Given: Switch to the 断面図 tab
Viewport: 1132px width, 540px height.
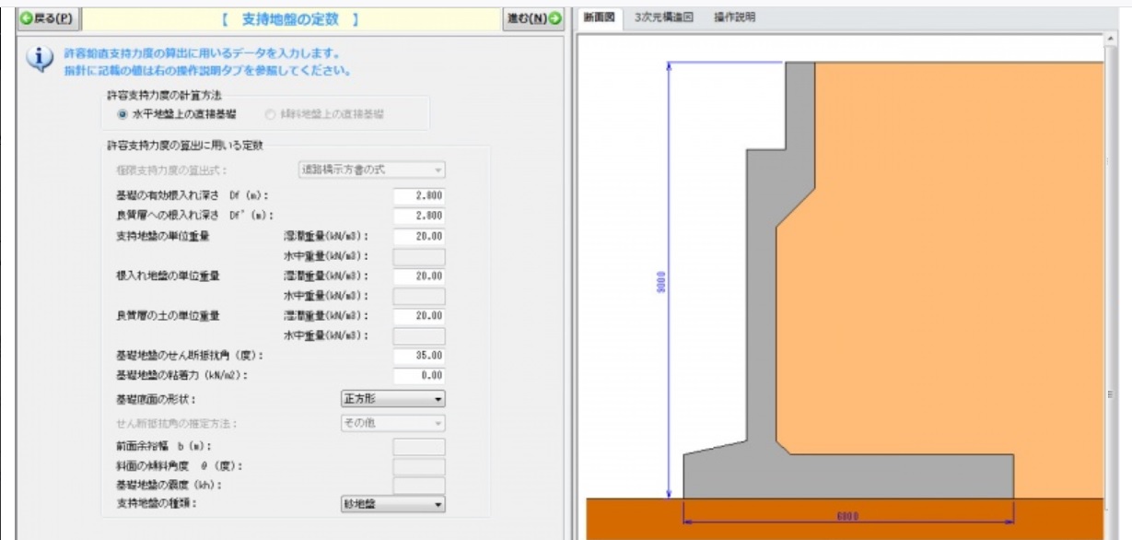Looking at the screenshot, I should click(x=601, y=16).
